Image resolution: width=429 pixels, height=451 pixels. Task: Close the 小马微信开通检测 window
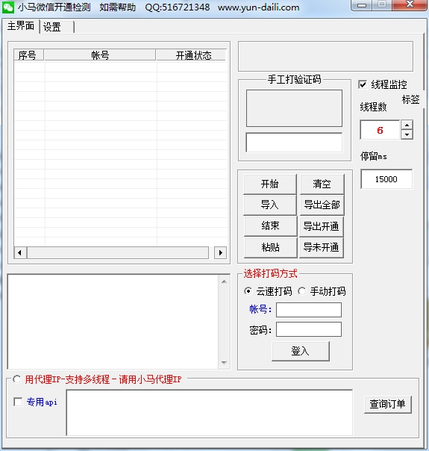(x=410, y=5)
